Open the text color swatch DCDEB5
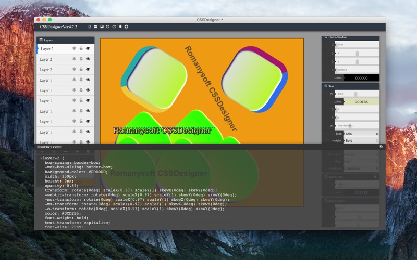The height and width of the screenshot is (260, 417). [x=361, y=102]
